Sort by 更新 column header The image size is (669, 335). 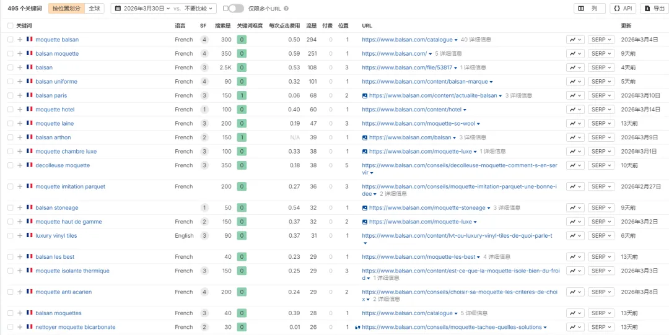coord(626,25)
